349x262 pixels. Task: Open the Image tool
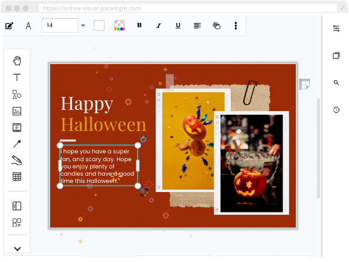coord(17,111)
